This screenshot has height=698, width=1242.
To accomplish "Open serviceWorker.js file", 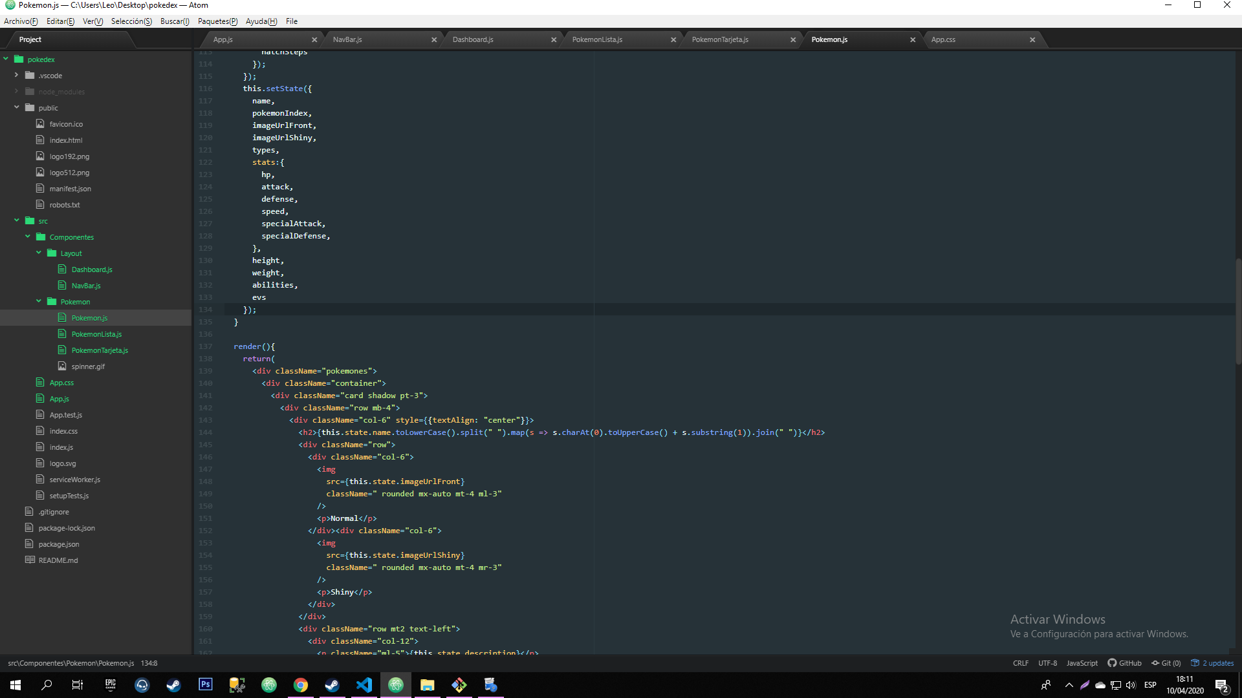I will click(x=75, y=480).
